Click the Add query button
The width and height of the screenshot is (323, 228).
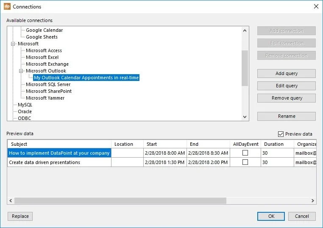click(x=286, y=74)
